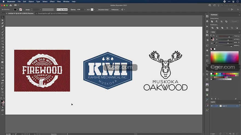Click the Home icon
Viewport: 241px width, 135px height.
coord(11,5)
